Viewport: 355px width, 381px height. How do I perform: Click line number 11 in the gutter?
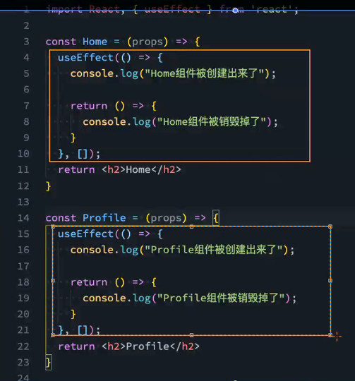[23, 169]
